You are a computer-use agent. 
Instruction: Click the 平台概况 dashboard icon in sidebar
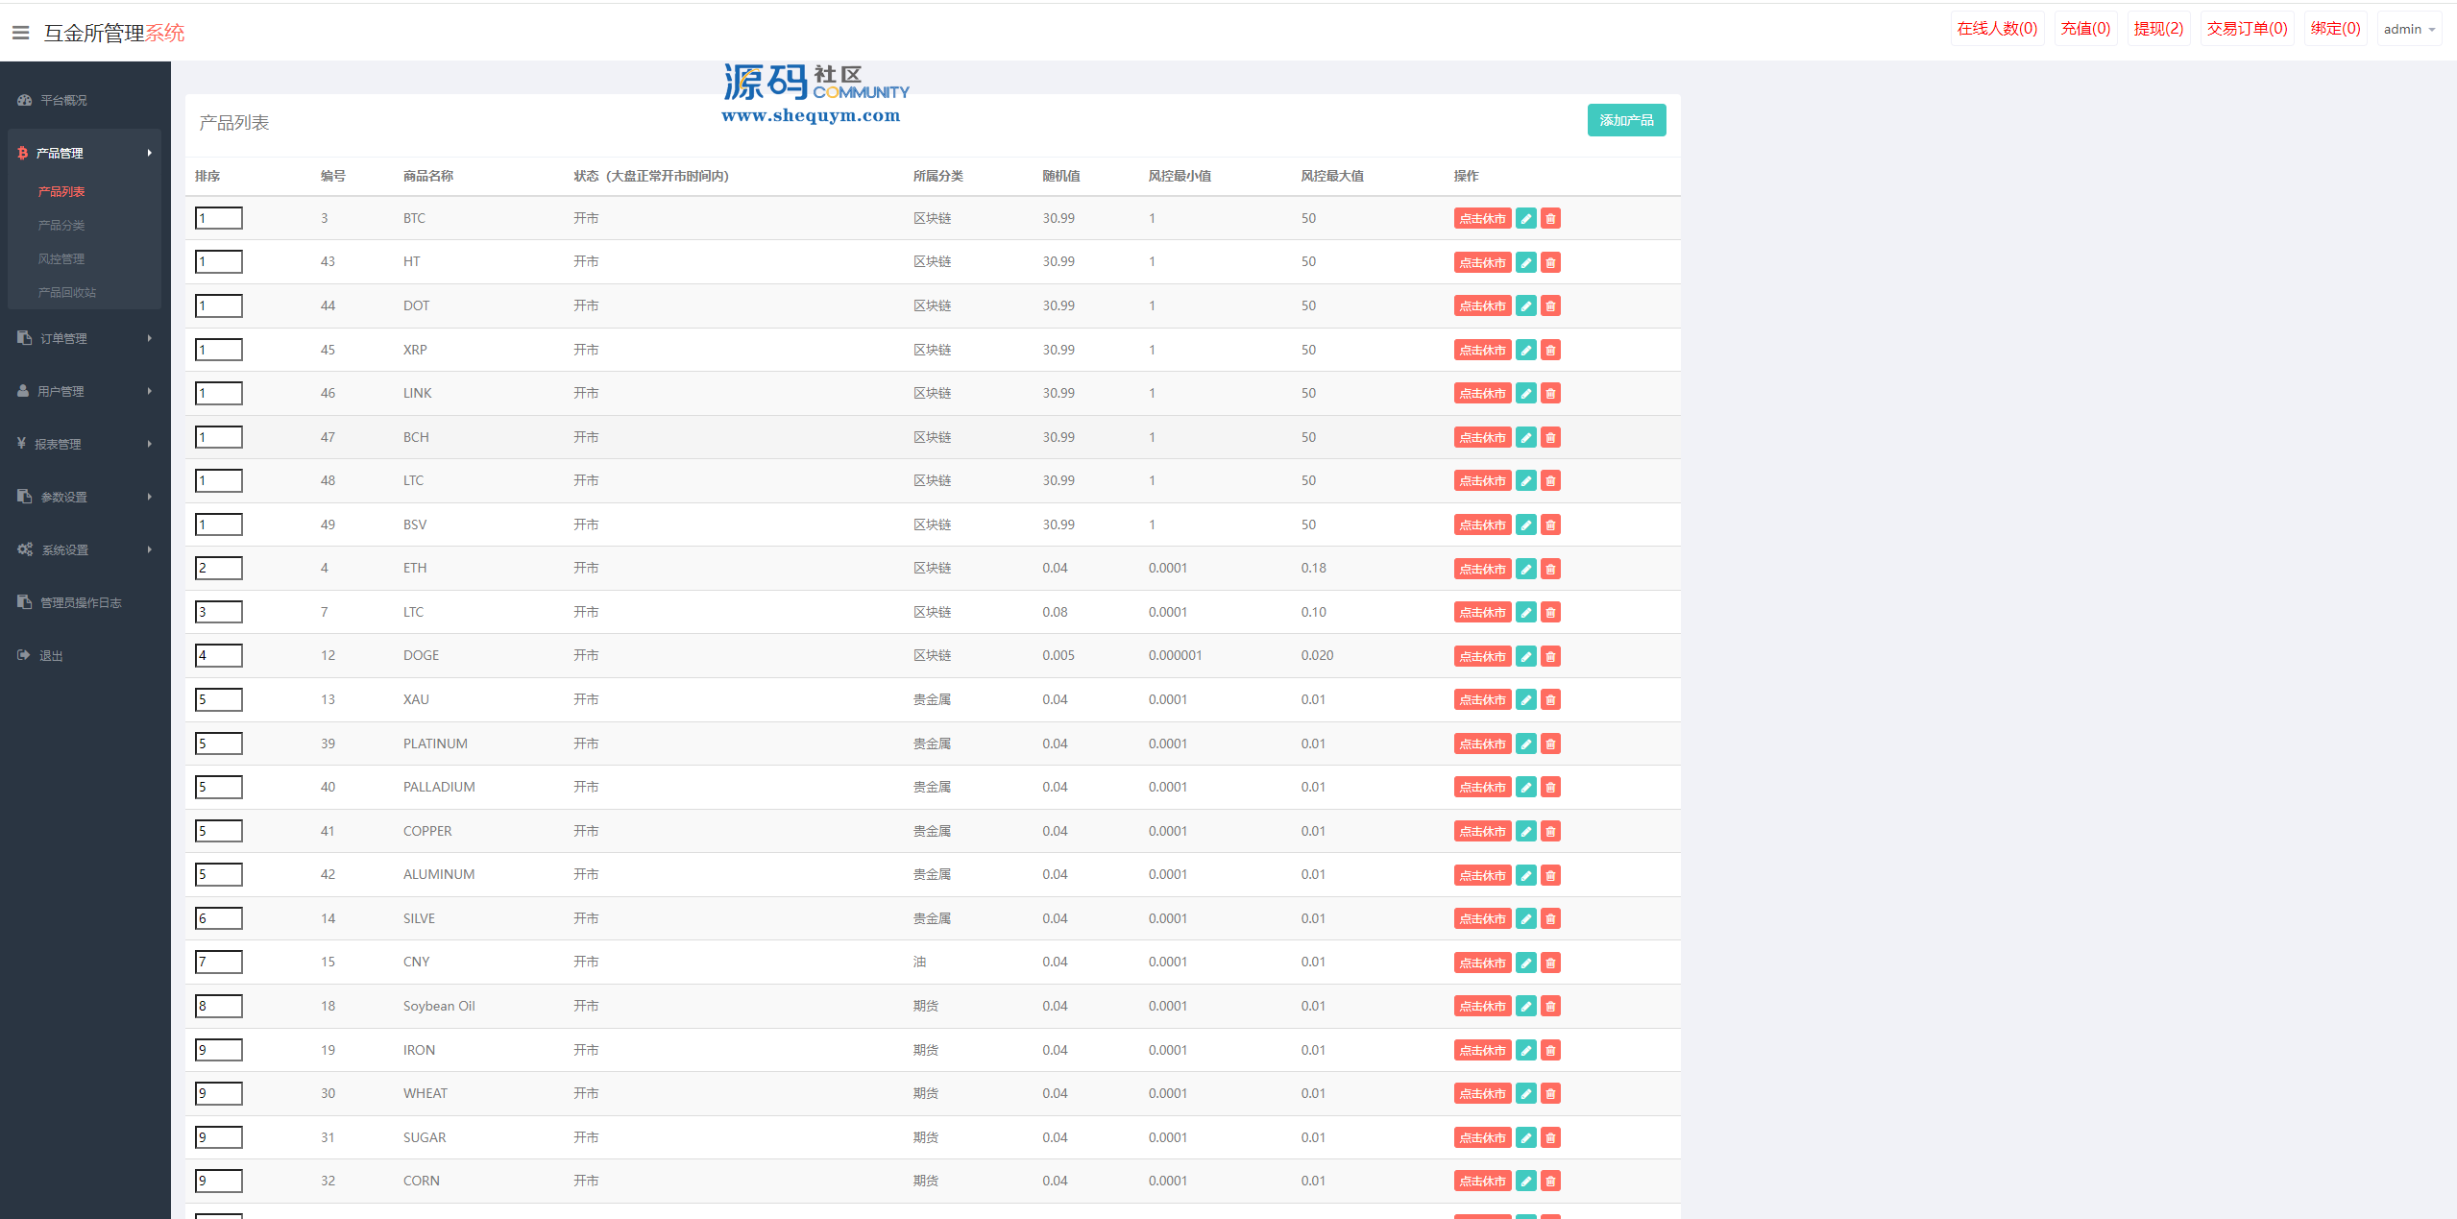(24, 100)
